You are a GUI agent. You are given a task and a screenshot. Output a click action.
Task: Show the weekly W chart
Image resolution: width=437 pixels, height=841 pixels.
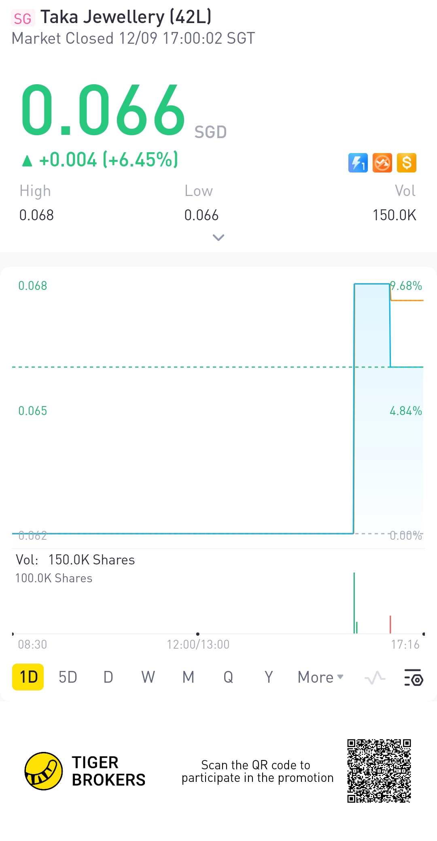(x=148, y=677)
